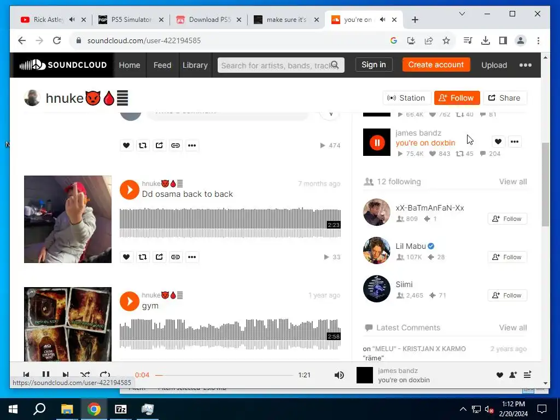Pause the 'you're on doxbin' sidebar track
The image size is (560, 420).
pyautogui.click(x=377, y=143)
